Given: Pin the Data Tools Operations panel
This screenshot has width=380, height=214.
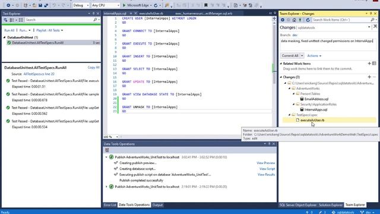Looking at the screenshot, I should [269, 144].
